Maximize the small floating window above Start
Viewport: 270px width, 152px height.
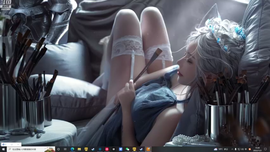[x=12, y=145]
